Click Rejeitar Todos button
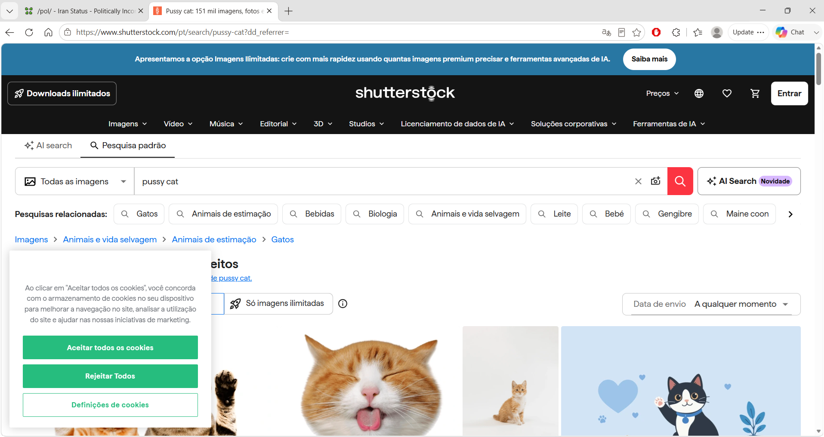Image resolution: width=824 pixels, height=437 pixels. [110, 376]
